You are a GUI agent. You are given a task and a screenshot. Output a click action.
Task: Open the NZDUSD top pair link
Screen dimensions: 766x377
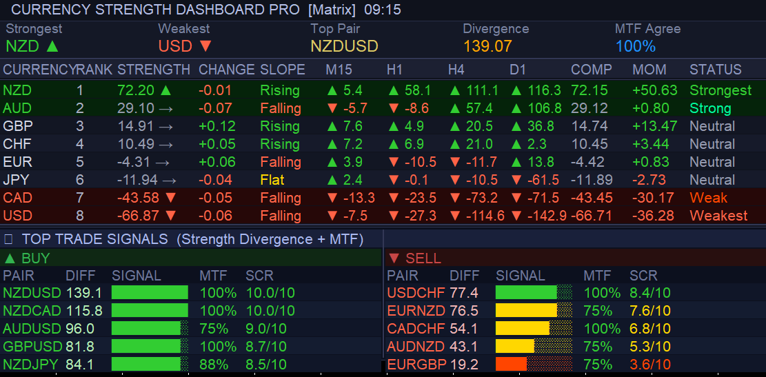point(344,47)
